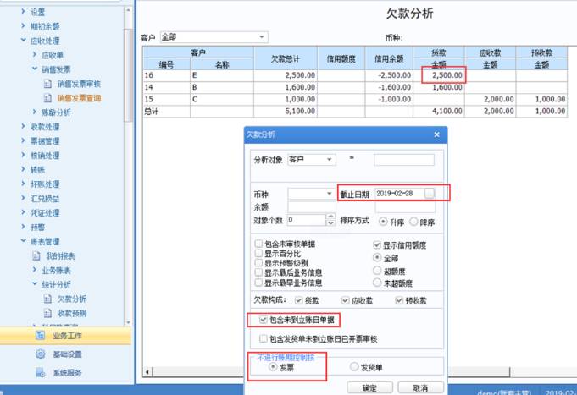Expand the 预警 tree node
The width and height of the screenshot is (577, 395).
(x=23, y=227)
